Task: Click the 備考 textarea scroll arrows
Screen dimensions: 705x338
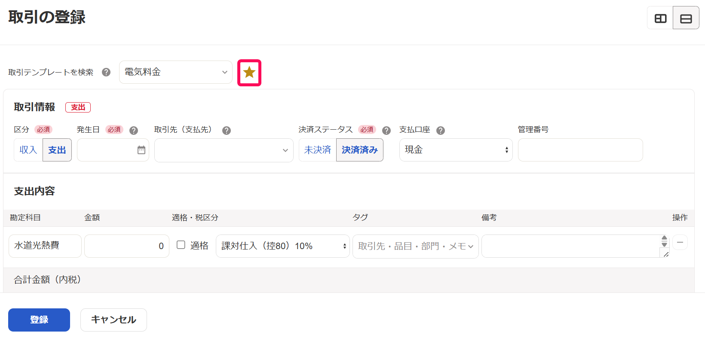Action: coord(665,241)
